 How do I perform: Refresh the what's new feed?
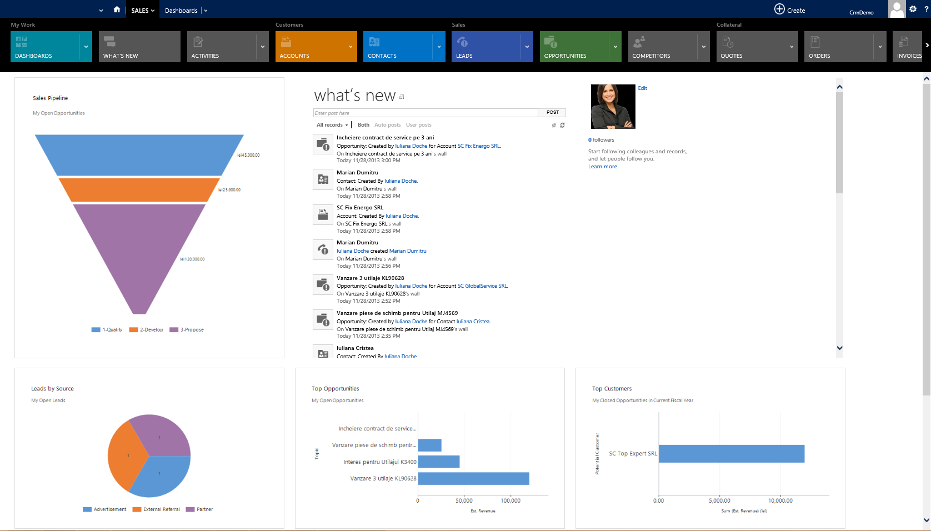(562, 125)
